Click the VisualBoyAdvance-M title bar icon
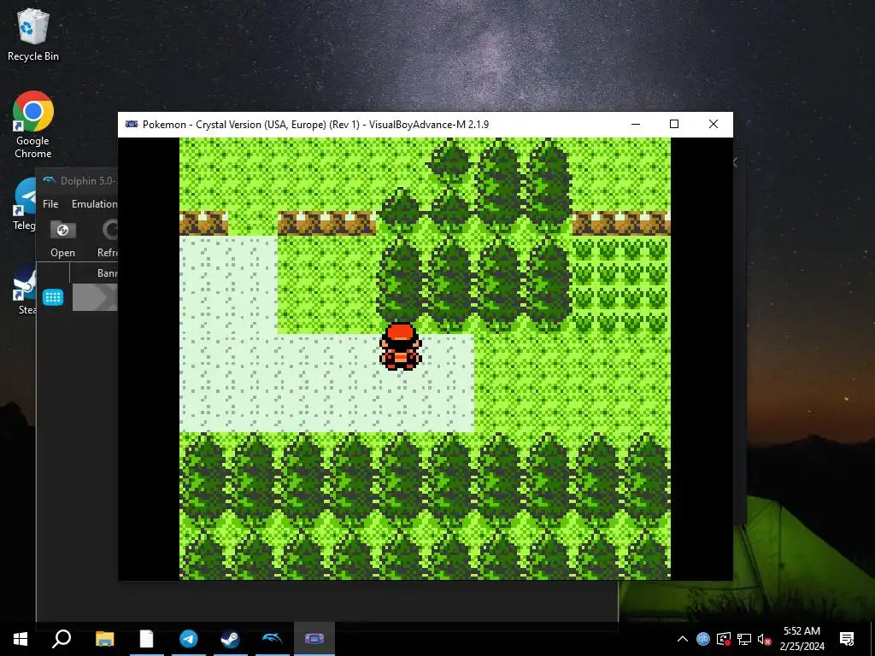This screenshot has width=875, height=656. tap(132, 124)
